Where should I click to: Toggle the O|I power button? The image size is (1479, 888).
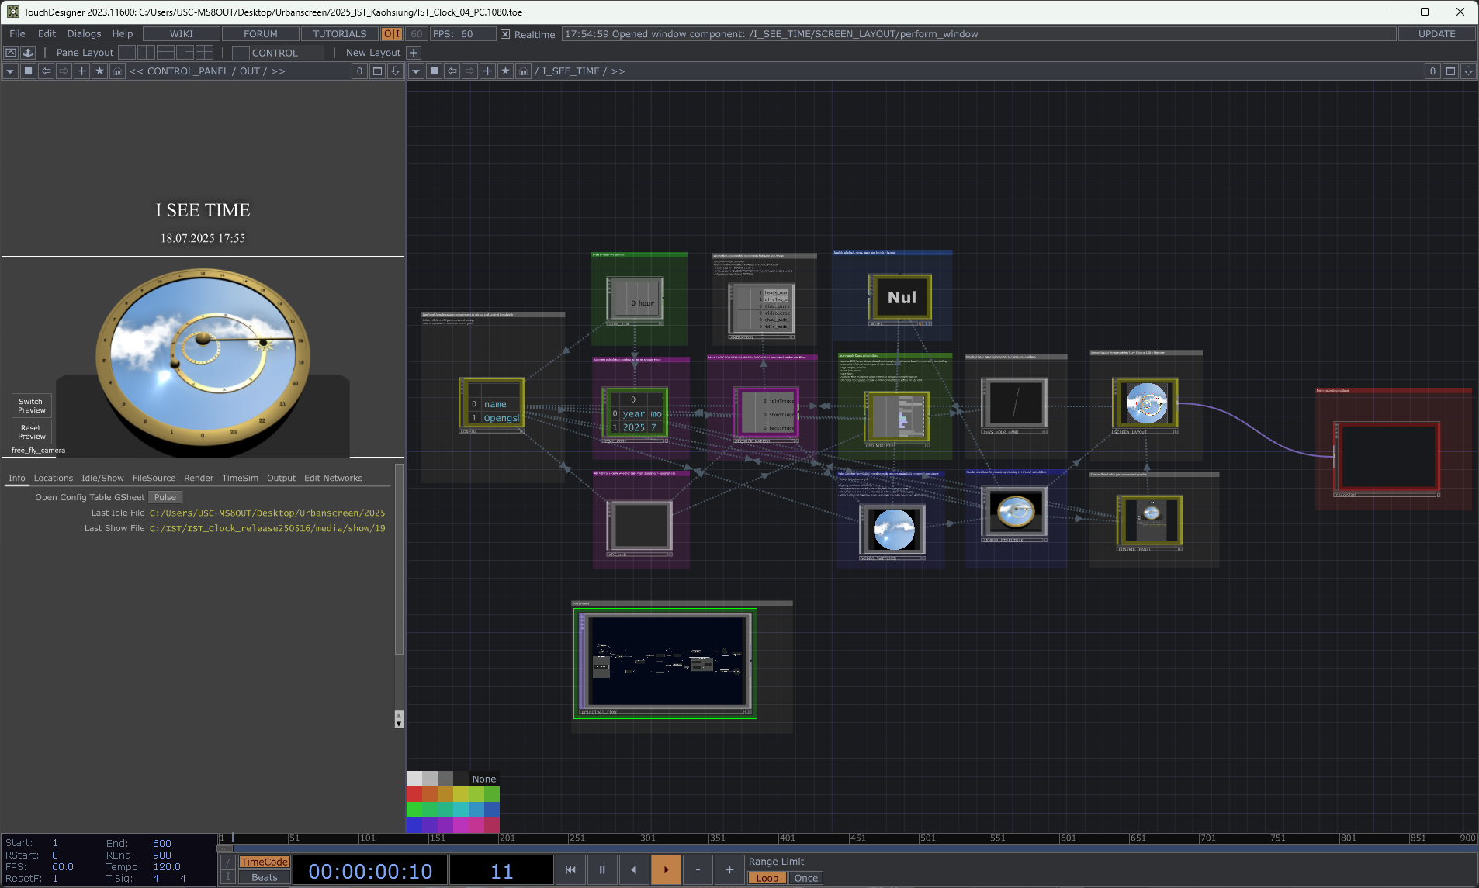click(391, 34)
